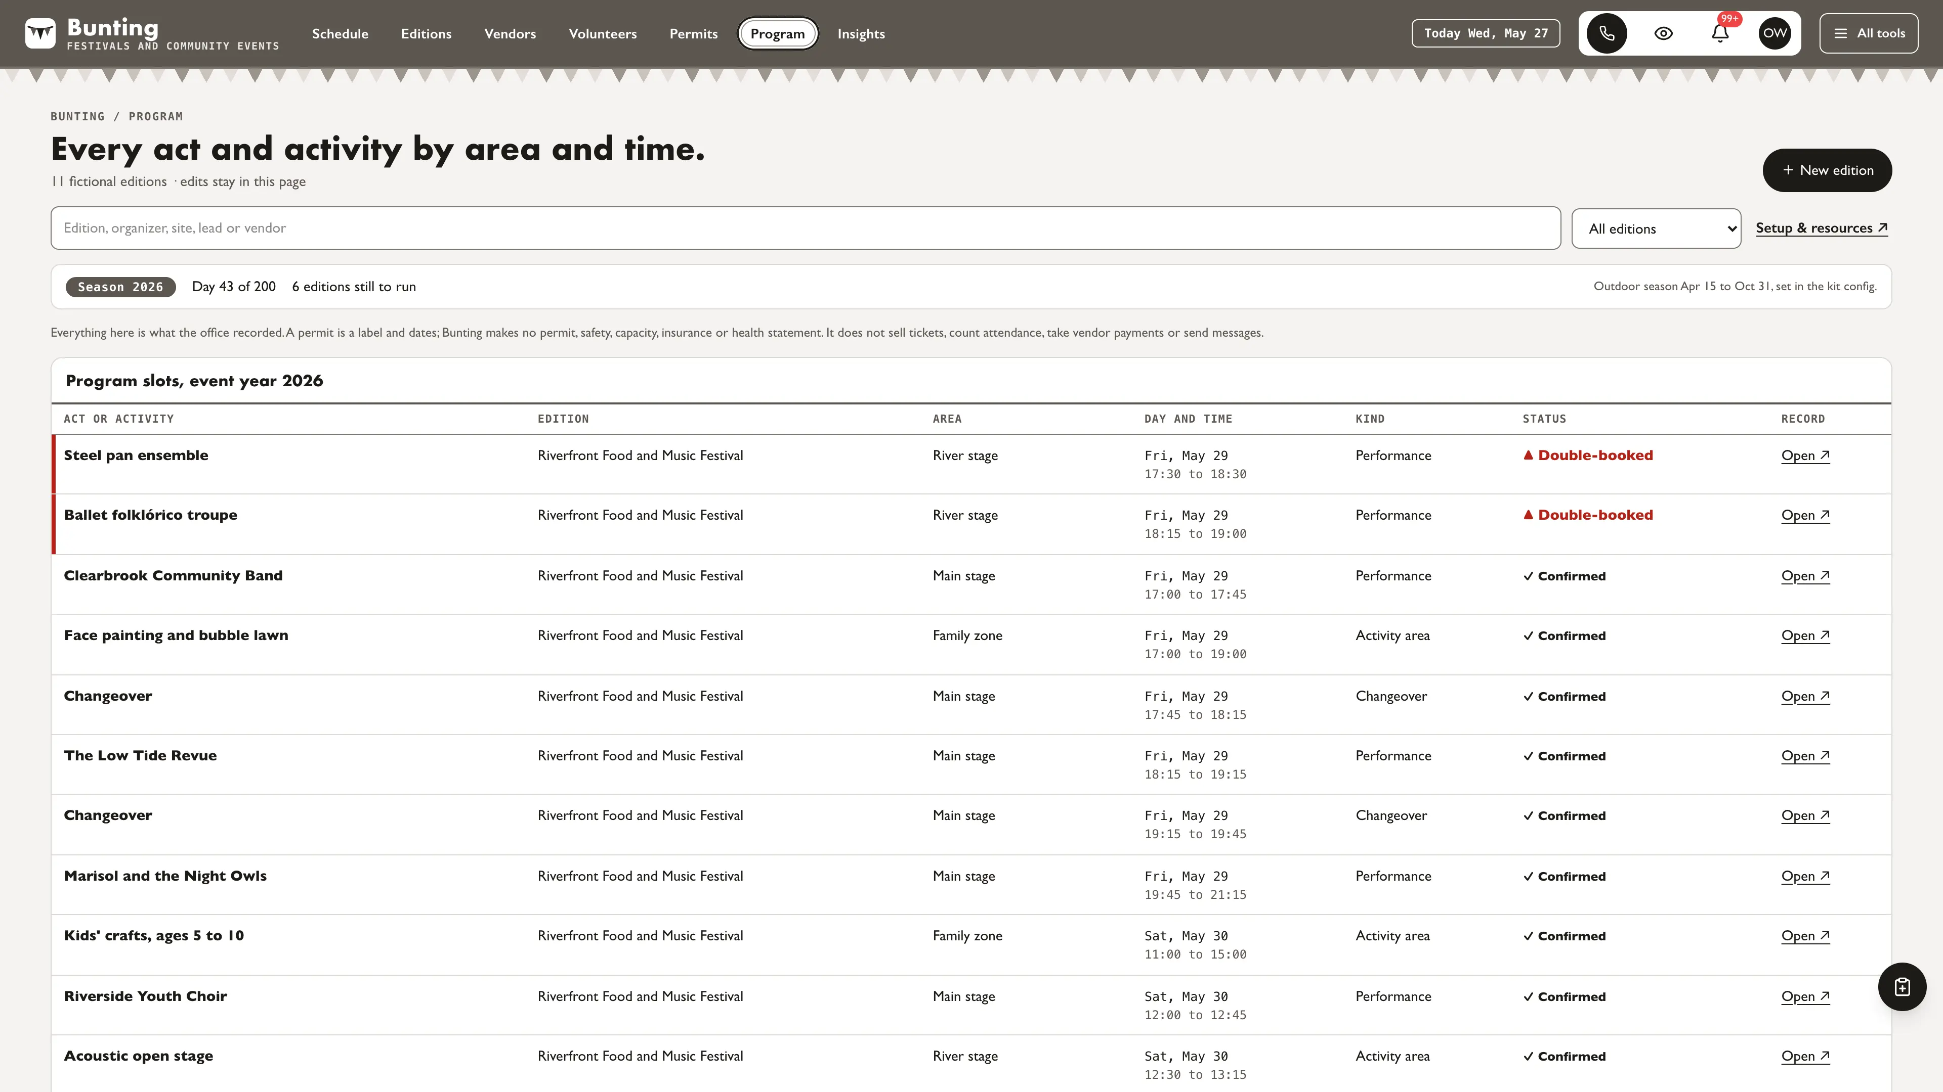Click BUNTING in the breadcrumb
Viewport: 1943px width, 1092px height.
[78, 116]
